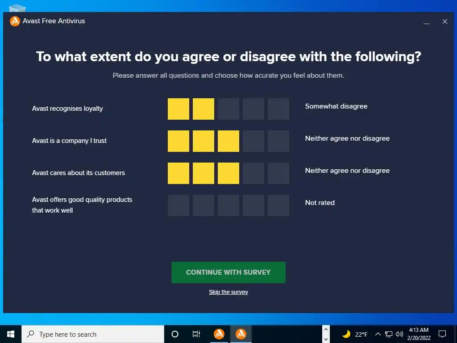This screenshot has height=343, width=457.
Task: Rate 'Avast recognises loyalty' with fourth square
Action: point(253,109)
